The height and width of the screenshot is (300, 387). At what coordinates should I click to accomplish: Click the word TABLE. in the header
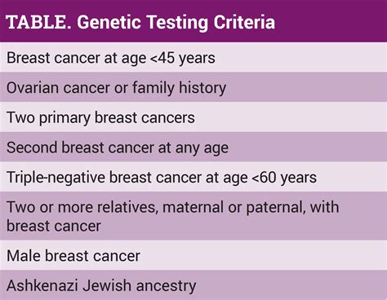click(x=38, y=22)
